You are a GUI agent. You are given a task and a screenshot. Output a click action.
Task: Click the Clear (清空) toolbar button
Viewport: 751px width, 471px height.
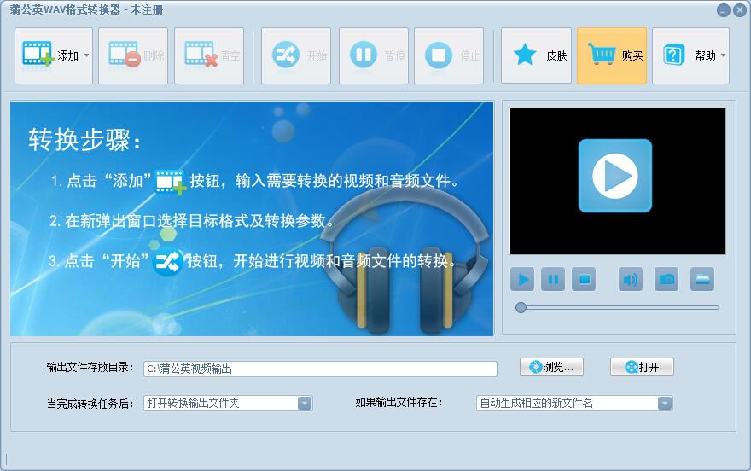(x=209, y=56)
